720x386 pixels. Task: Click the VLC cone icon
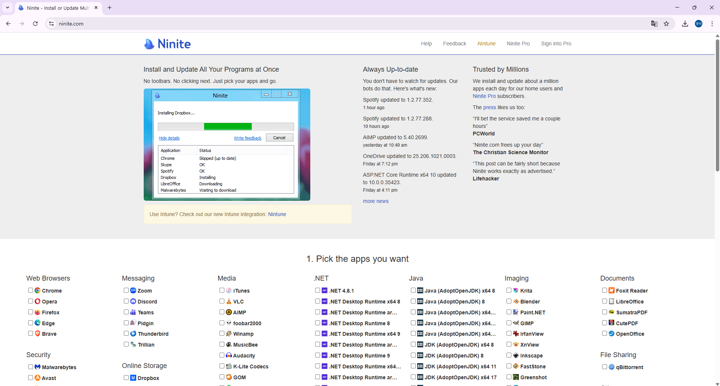pyautogui.click(x=229, y=301)
